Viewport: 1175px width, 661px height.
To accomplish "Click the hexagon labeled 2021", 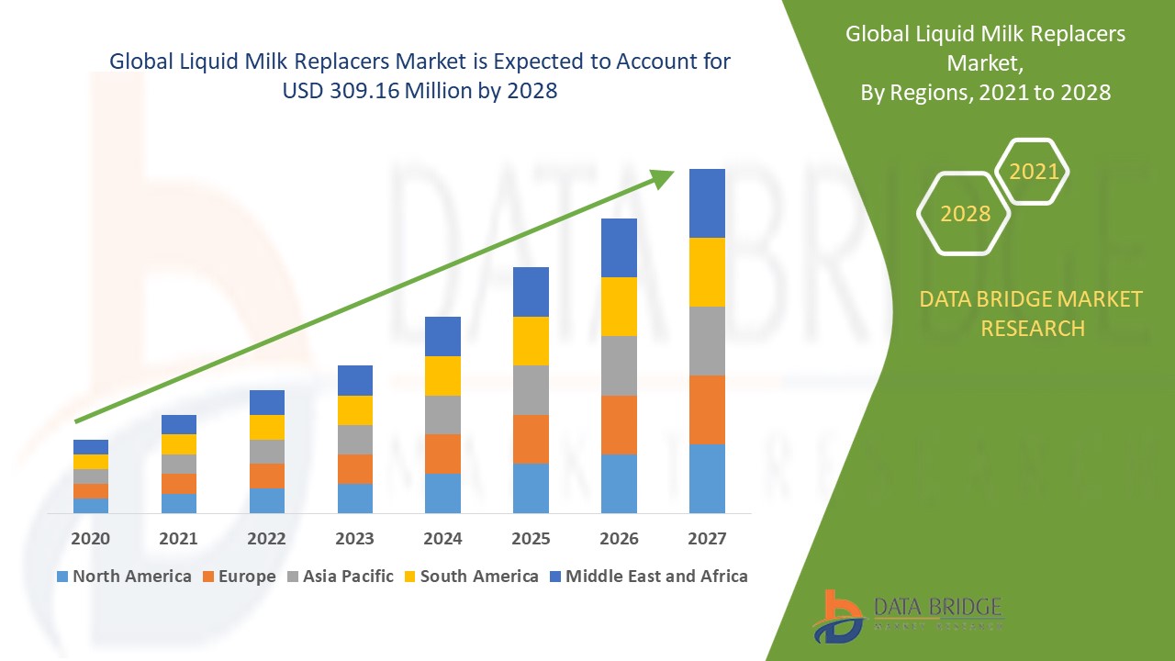I will click(x=1033, y=172).
